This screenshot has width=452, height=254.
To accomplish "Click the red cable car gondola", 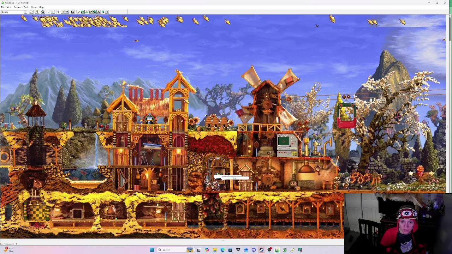I will tap(346, 115).
